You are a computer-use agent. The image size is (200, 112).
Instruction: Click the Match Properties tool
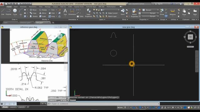[x=134, y=13]
